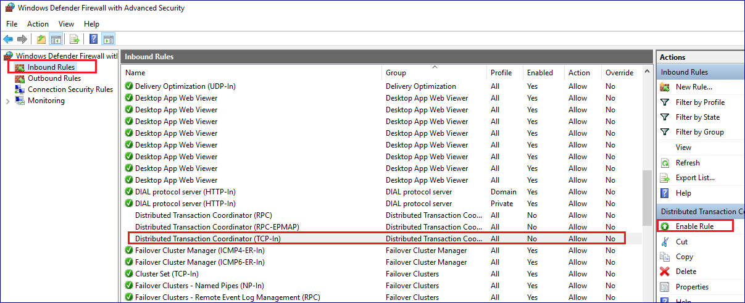Click Filter by Profile action
This screenshot has height=303, width=745.
click(x=700, y=102)
